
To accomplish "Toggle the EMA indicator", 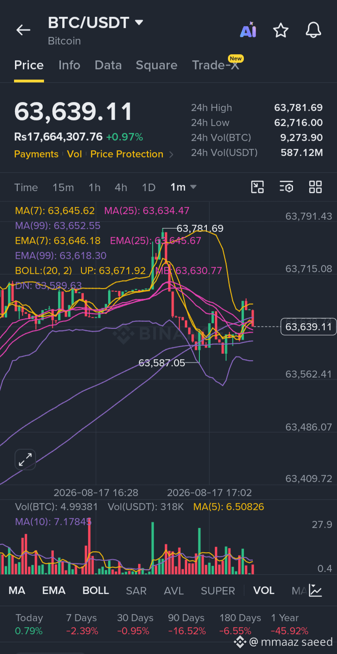I will coord(54,591).
